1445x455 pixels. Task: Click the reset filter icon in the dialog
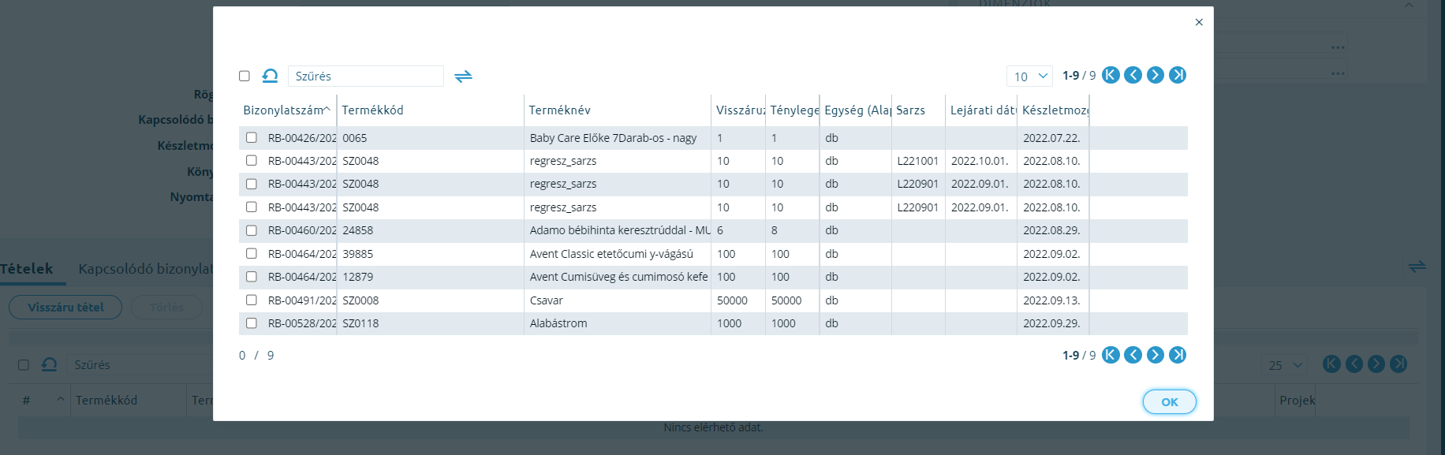click(270, 76)
